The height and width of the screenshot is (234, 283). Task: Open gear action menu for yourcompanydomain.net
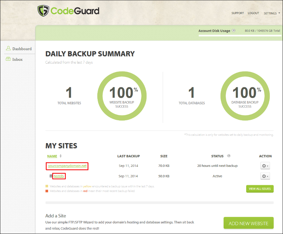tap(265, 166)
